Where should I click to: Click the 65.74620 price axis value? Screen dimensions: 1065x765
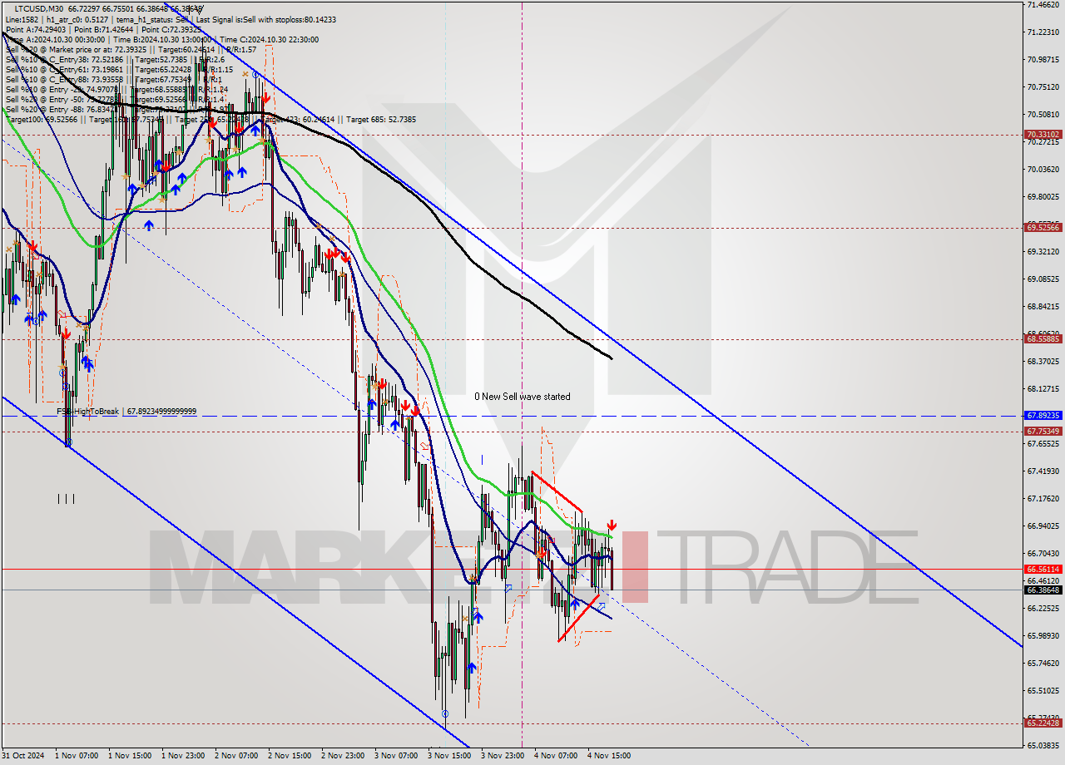click(x=1043, y=664)
